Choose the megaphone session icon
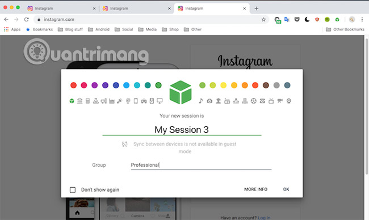369x220 pixels. [104, 101]
